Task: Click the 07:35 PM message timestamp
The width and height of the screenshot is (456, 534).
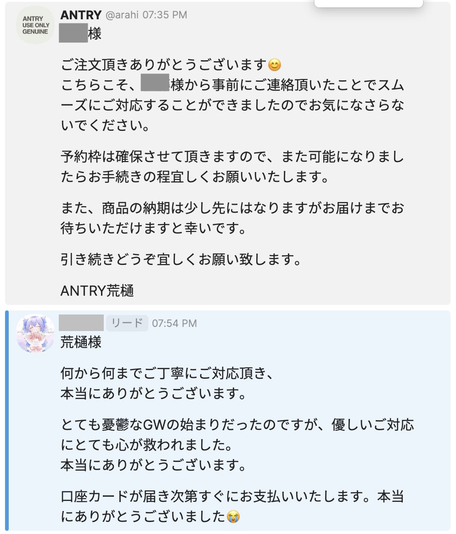Action: tap(164, 15)
